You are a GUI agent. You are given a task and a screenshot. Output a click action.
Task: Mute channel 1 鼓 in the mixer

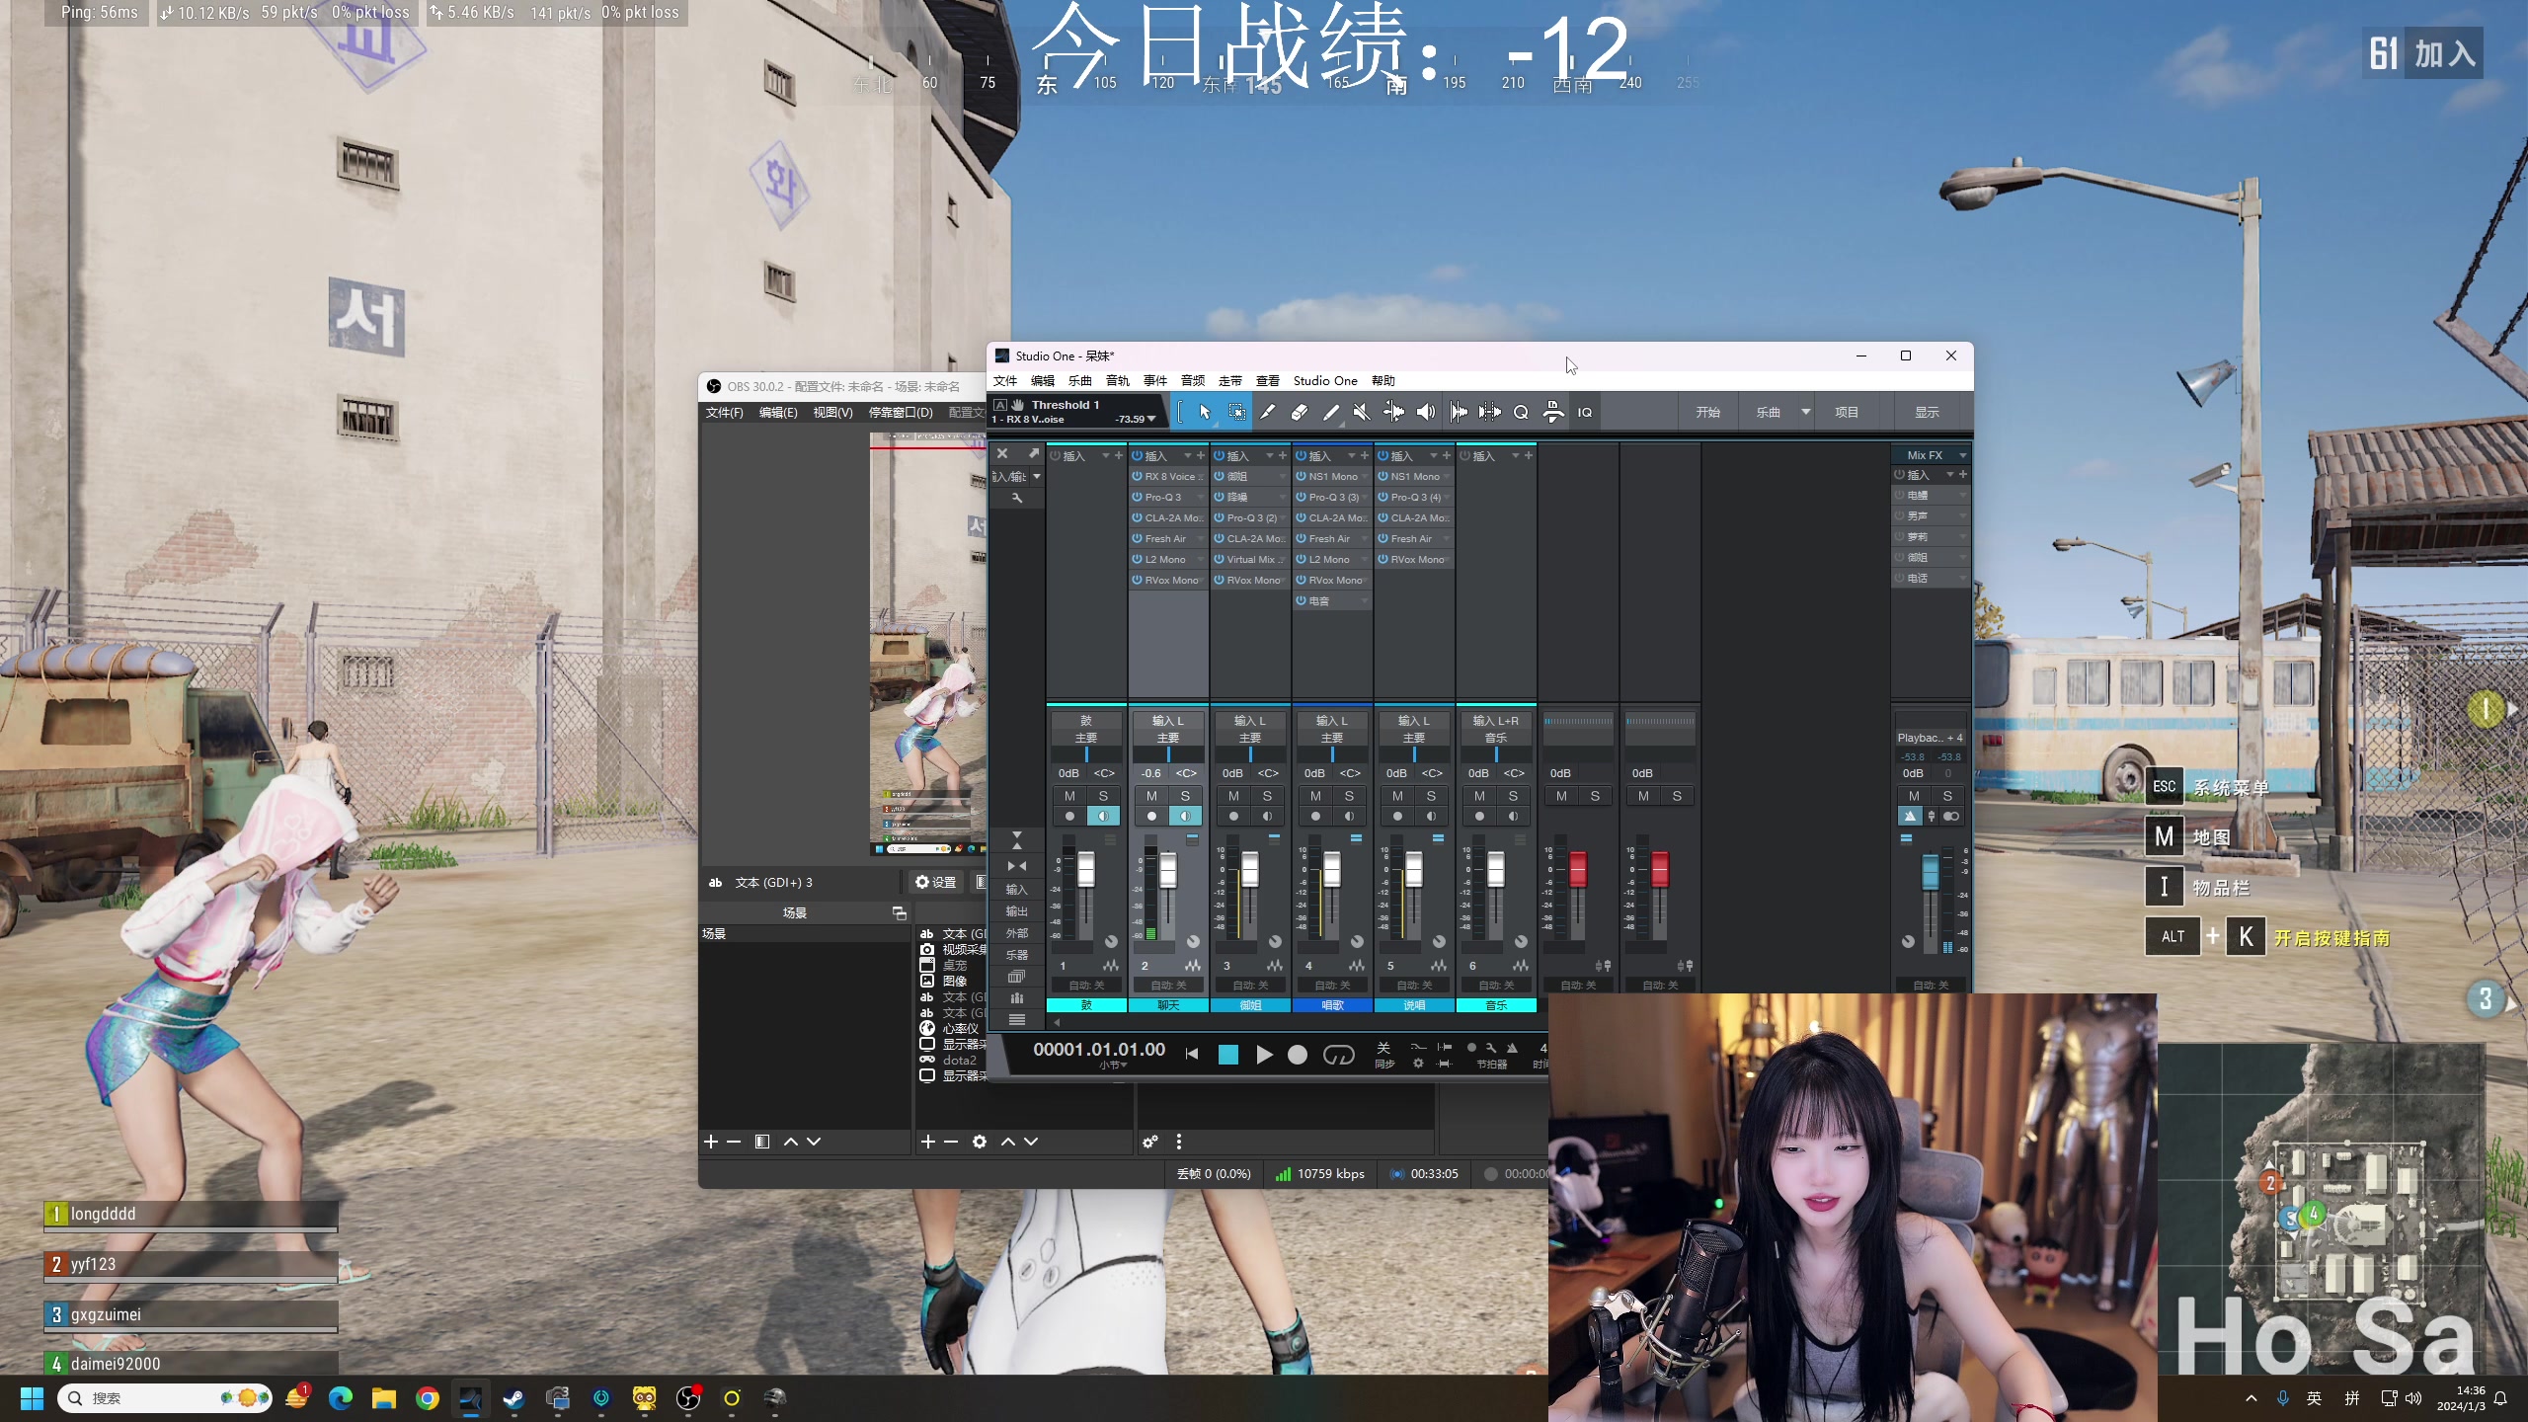[x=1069, y=796]
